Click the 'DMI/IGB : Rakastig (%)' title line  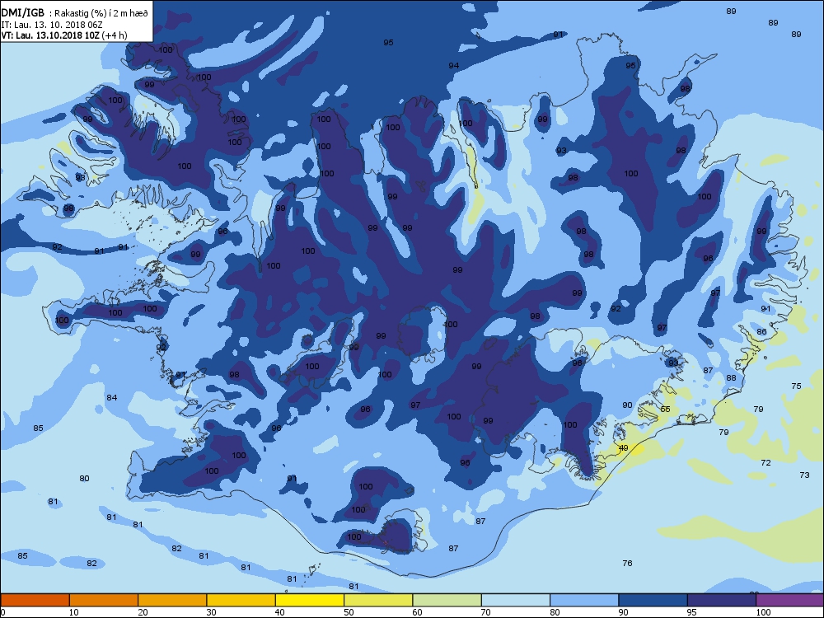[75, 13]
